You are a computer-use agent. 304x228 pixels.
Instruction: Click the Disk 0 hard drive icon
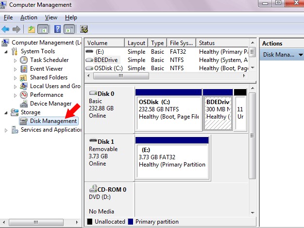click(93, 93)
